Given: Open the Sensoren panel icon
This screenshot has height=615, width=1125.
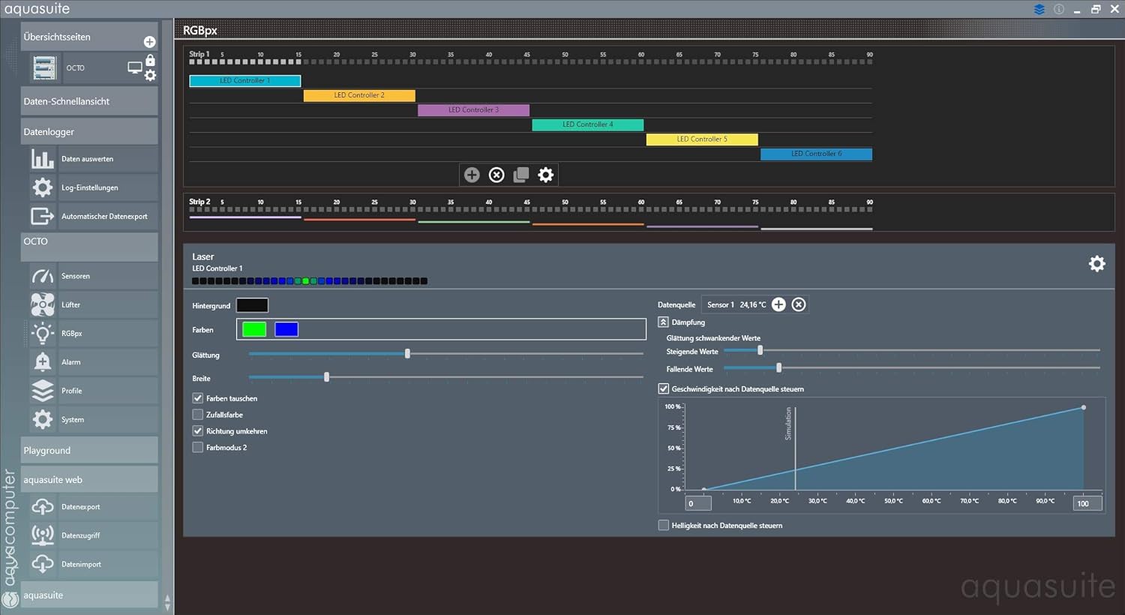Looking at the screenshot, I should tap(43, 275).
